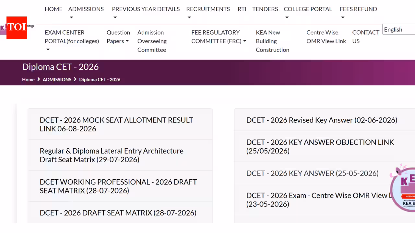Click breadcrumb chevron after ADMISSIONS
The width and height of the screenshot is (415, 233).
pyautogui.click(x=75, y=79)
